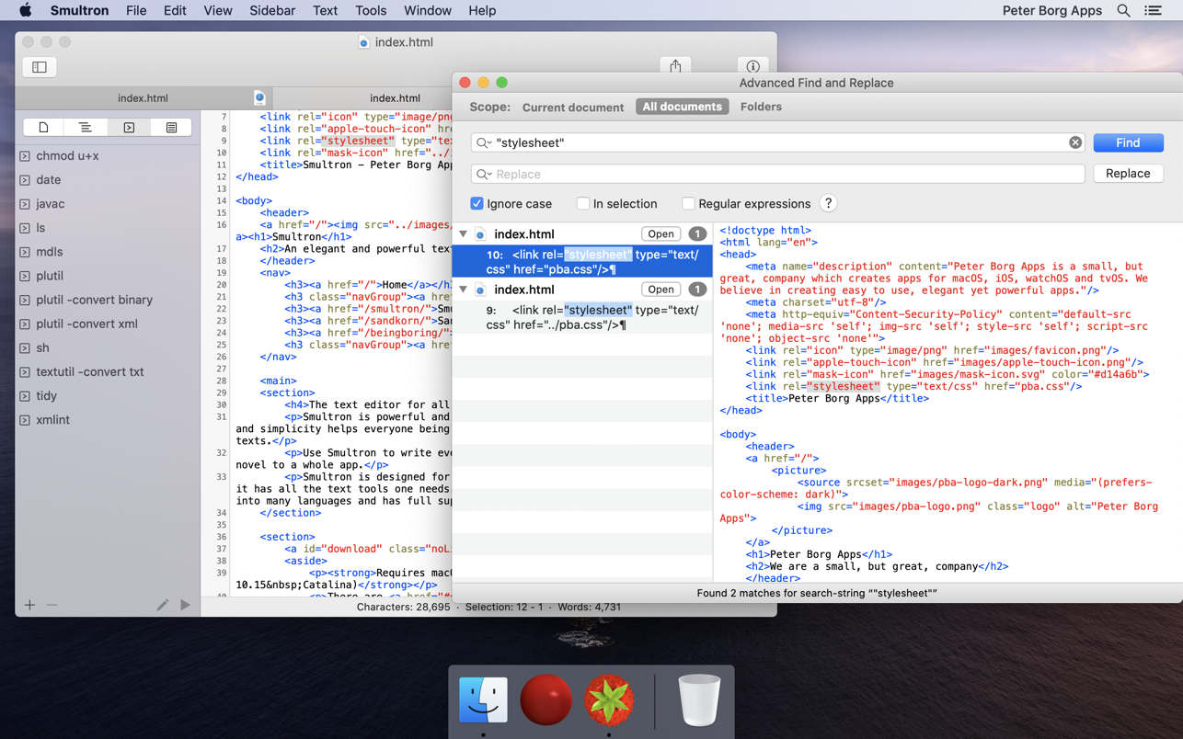Click the Replace button
The height and width of the screenshot is (739, 1183).
[x=1128, y=174]
